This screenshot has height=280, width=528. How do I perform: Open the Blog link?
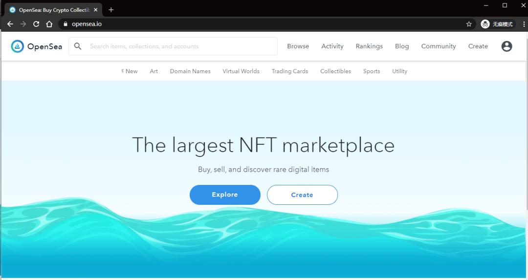(402, 46)
